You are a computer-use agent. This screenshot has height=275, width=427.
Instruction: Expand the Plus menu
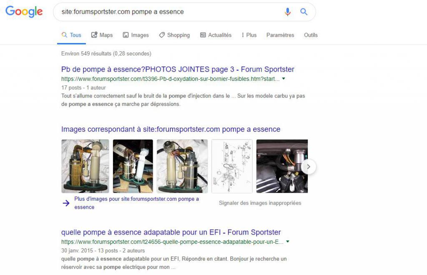tap(249, 35)
